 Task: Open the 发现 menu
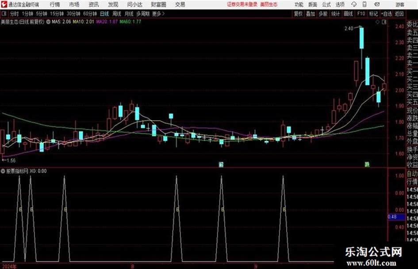tap(113, 4)
